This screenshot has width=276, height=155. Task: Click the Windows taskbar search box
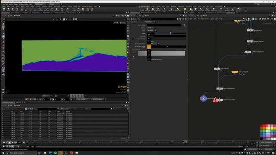(22, 153)
